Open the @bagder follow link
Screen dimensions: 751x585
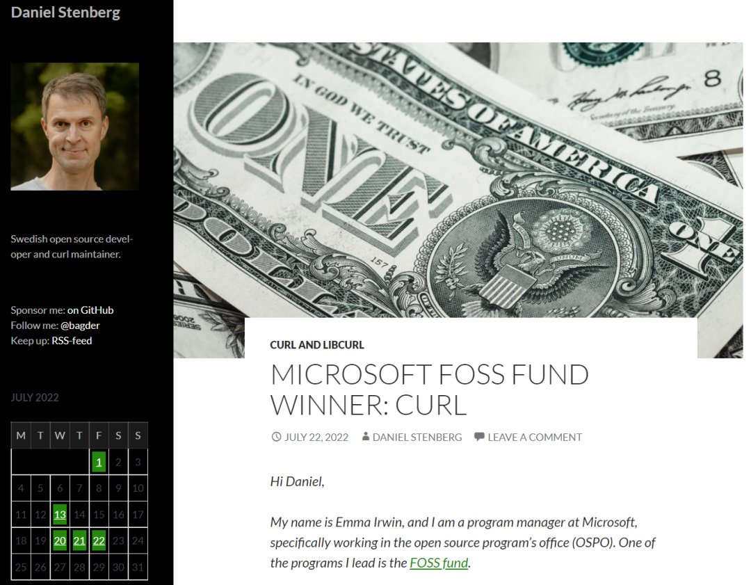pos(80,326)
